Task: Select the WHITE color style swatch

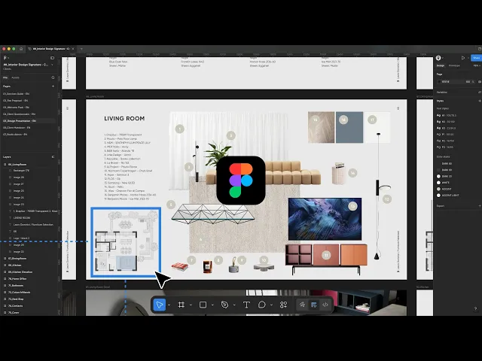Action: tap(438, 183)
